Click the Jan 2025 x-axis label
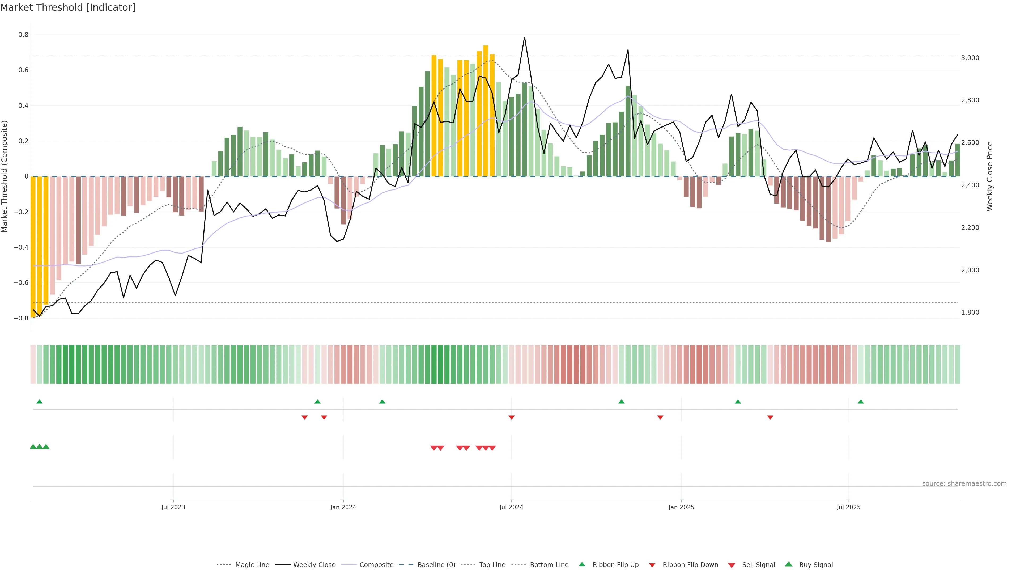This screenshot has width=1020, height=574. tap(681, 507)
